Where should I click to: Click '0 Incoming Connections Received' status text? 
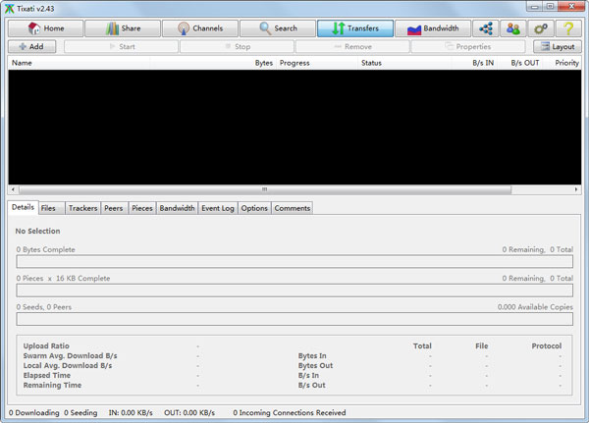point(290,413)
